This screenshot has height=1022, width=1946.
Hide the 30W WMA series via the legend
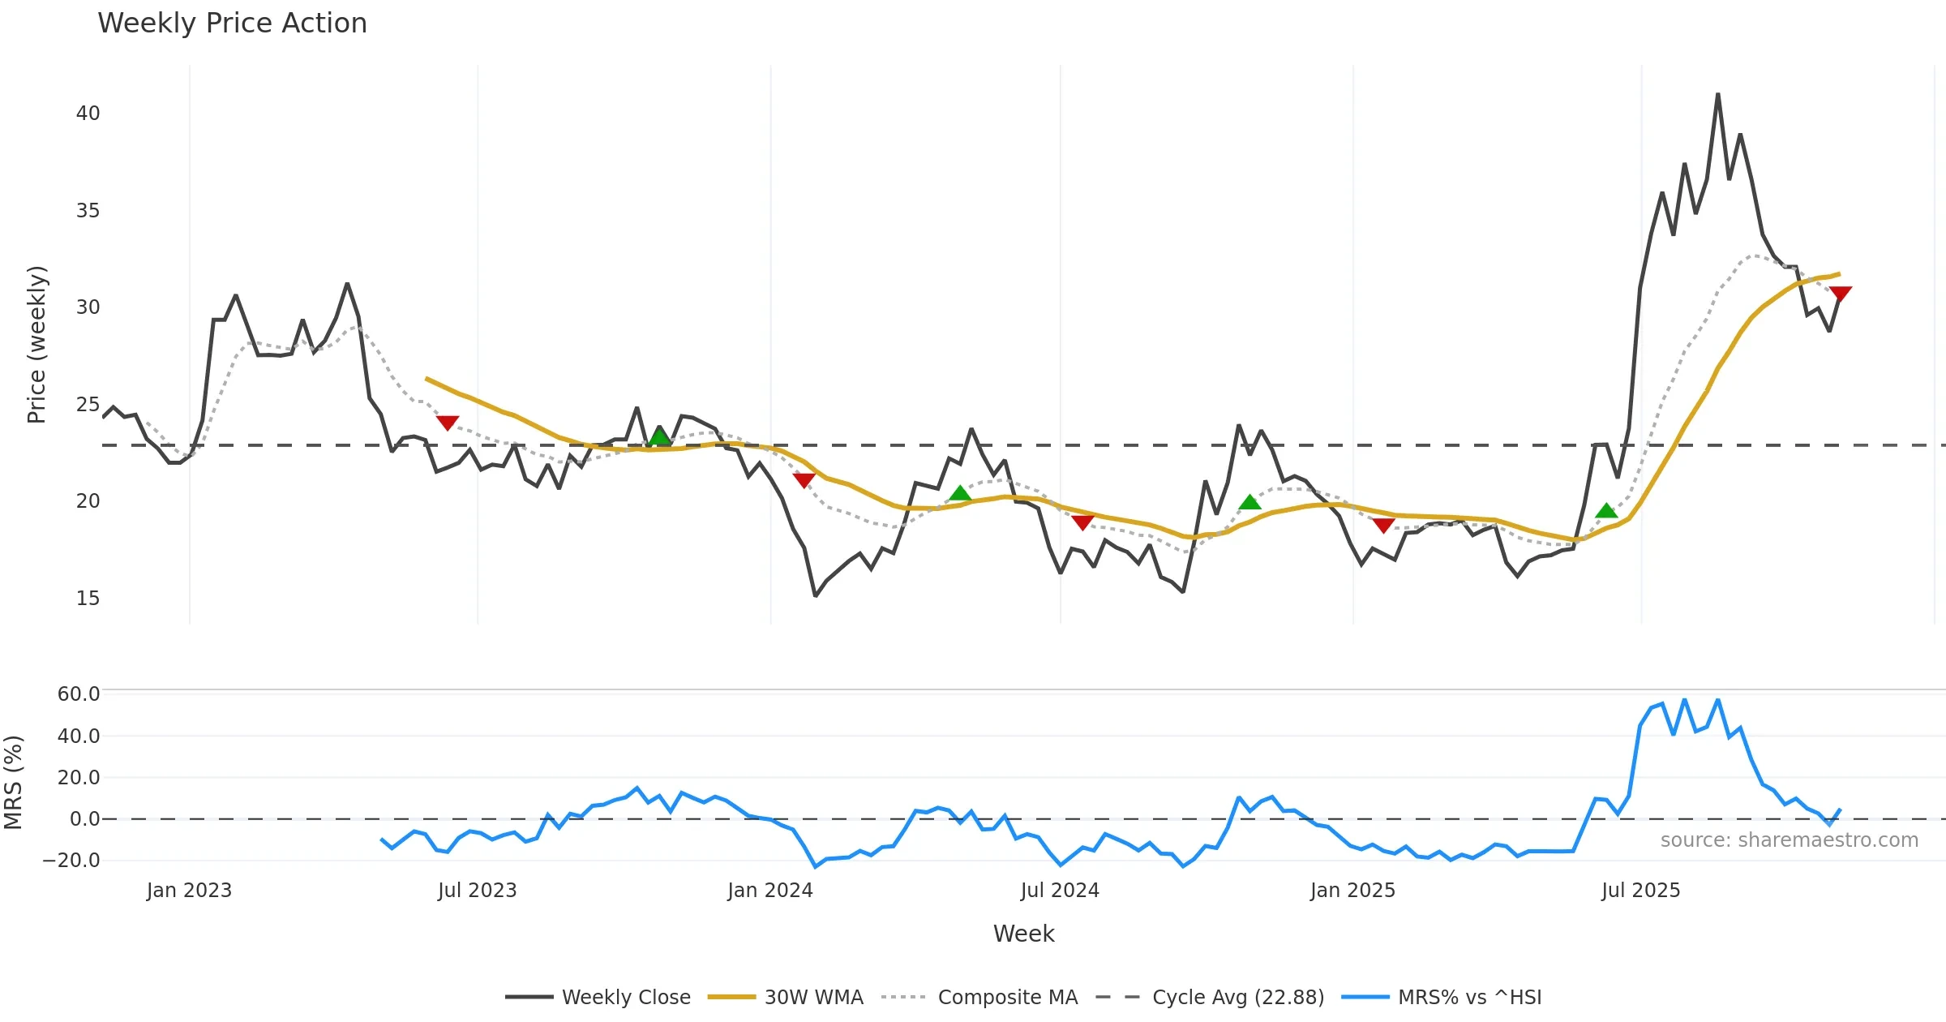(x=813, y=997)
